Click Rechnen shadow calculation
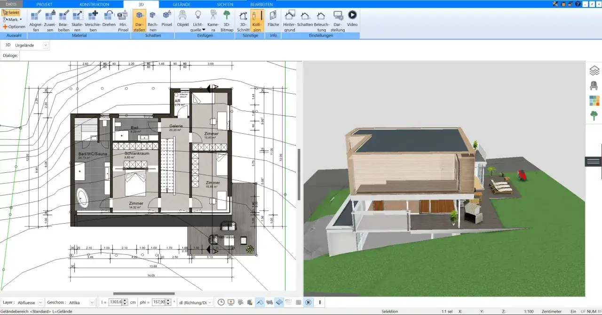Image resolution: width=602 pixels, height=315 pixels. click(153, 21)
